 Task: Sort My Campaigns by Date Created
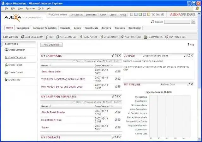coord(102,65)
